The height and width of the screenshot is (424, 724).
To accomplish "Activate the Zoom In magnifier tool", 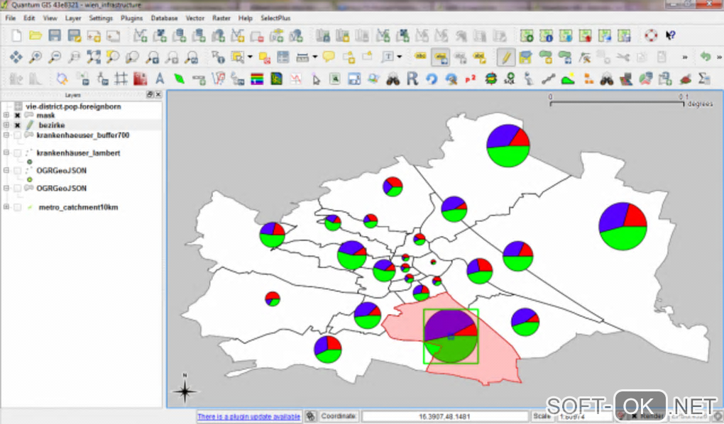I will point(35,57).
